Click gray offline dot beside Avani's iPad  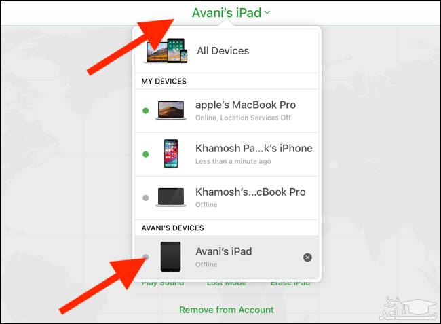146,257
